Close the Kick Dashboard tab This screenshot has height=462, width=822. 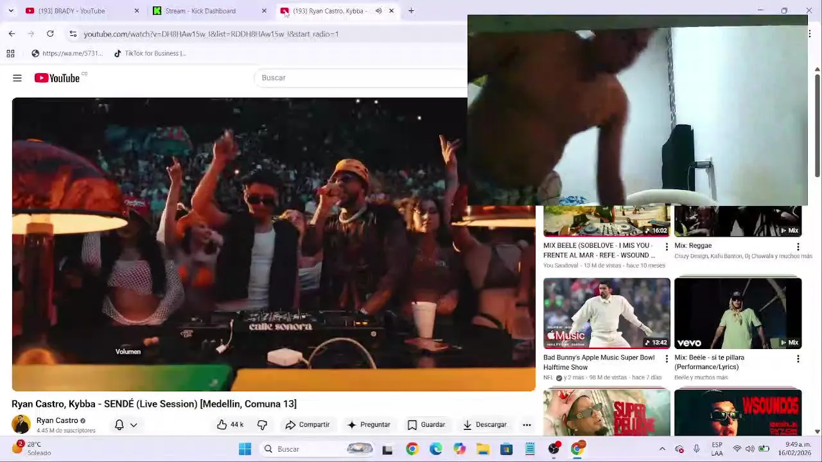pyautogui.click(x=264, y=11)
